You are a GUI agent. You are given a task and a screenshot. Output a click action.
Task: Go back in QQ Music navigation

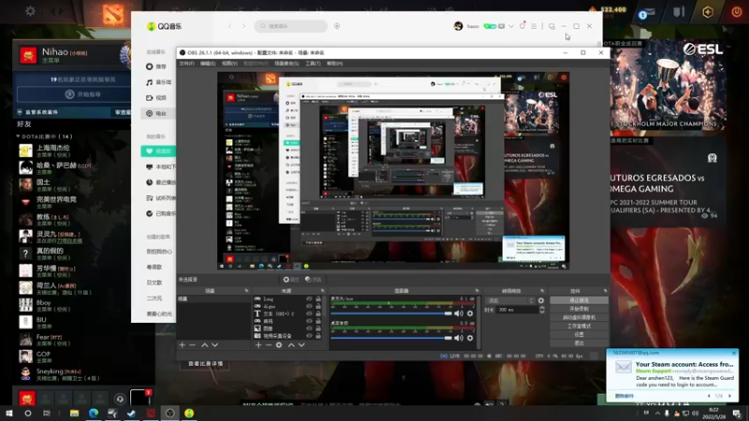[x=229, y=26]
